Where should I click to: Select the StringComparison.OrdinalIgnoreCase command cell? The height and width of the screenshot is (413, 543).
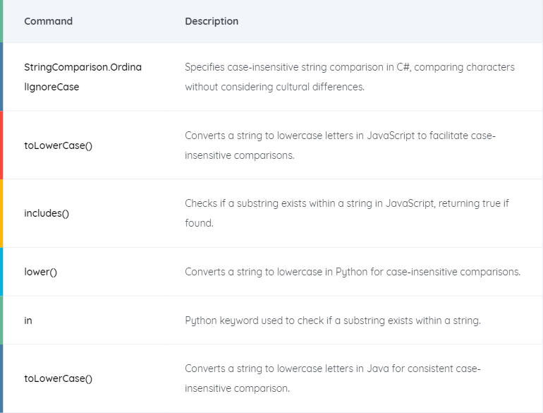tap(83, 77)
